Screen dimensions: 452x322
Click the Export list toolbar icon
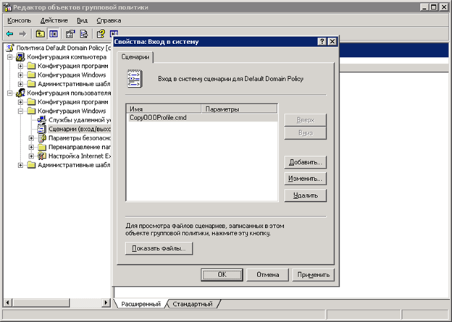(84, 33)
